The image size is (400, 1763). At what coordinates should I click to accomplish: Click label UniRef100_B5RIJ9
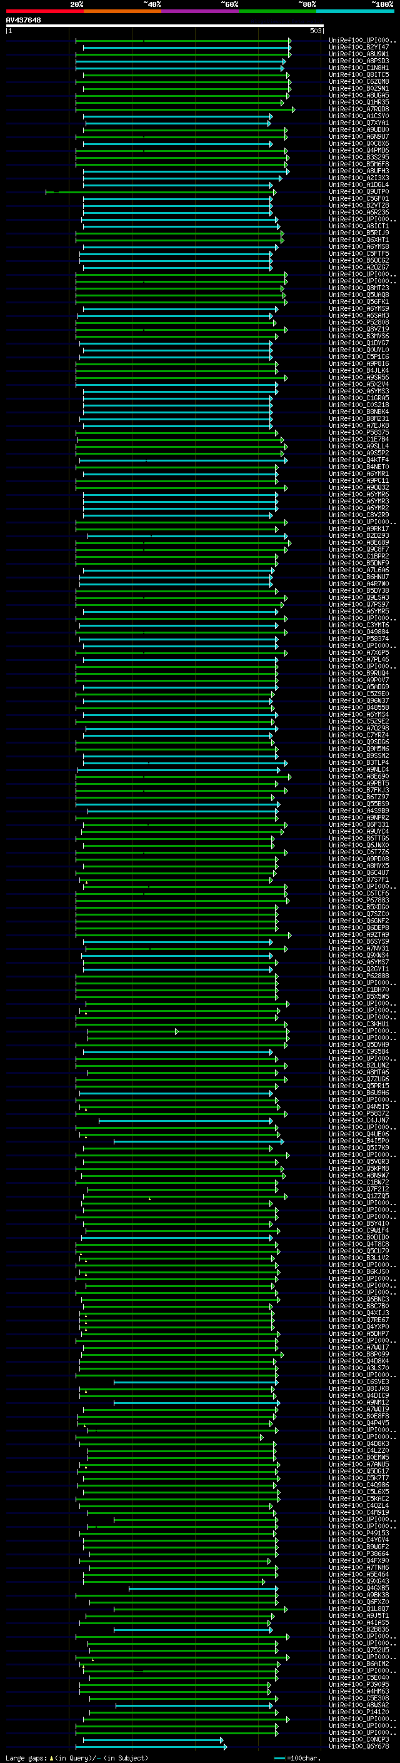tap(358, 233)
